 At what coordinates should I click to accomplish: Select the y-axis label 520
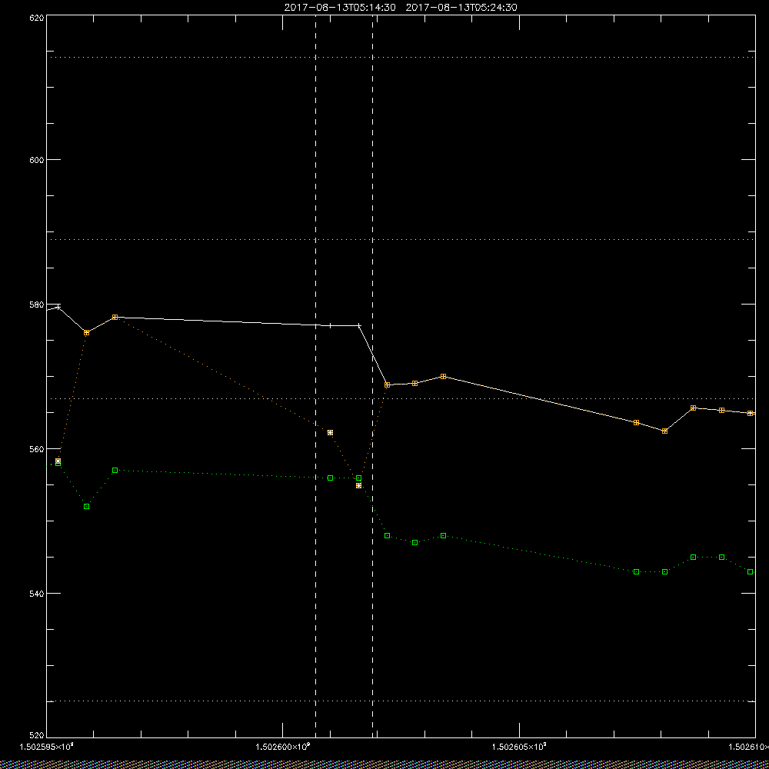37,736
